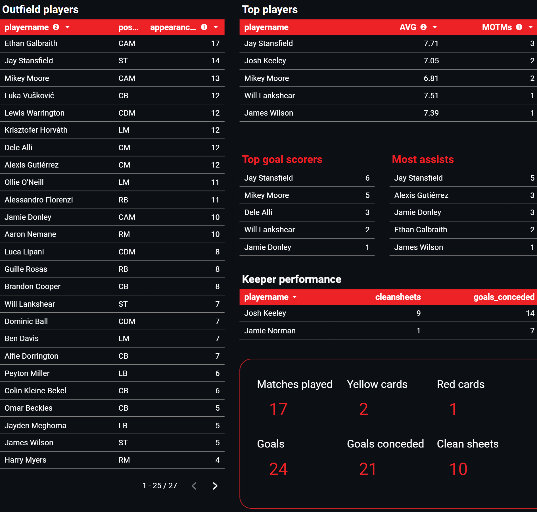Screen dimensions: 537x512
Task: Expand the MOTMs column sort arrow
Action: coord(530,27)
